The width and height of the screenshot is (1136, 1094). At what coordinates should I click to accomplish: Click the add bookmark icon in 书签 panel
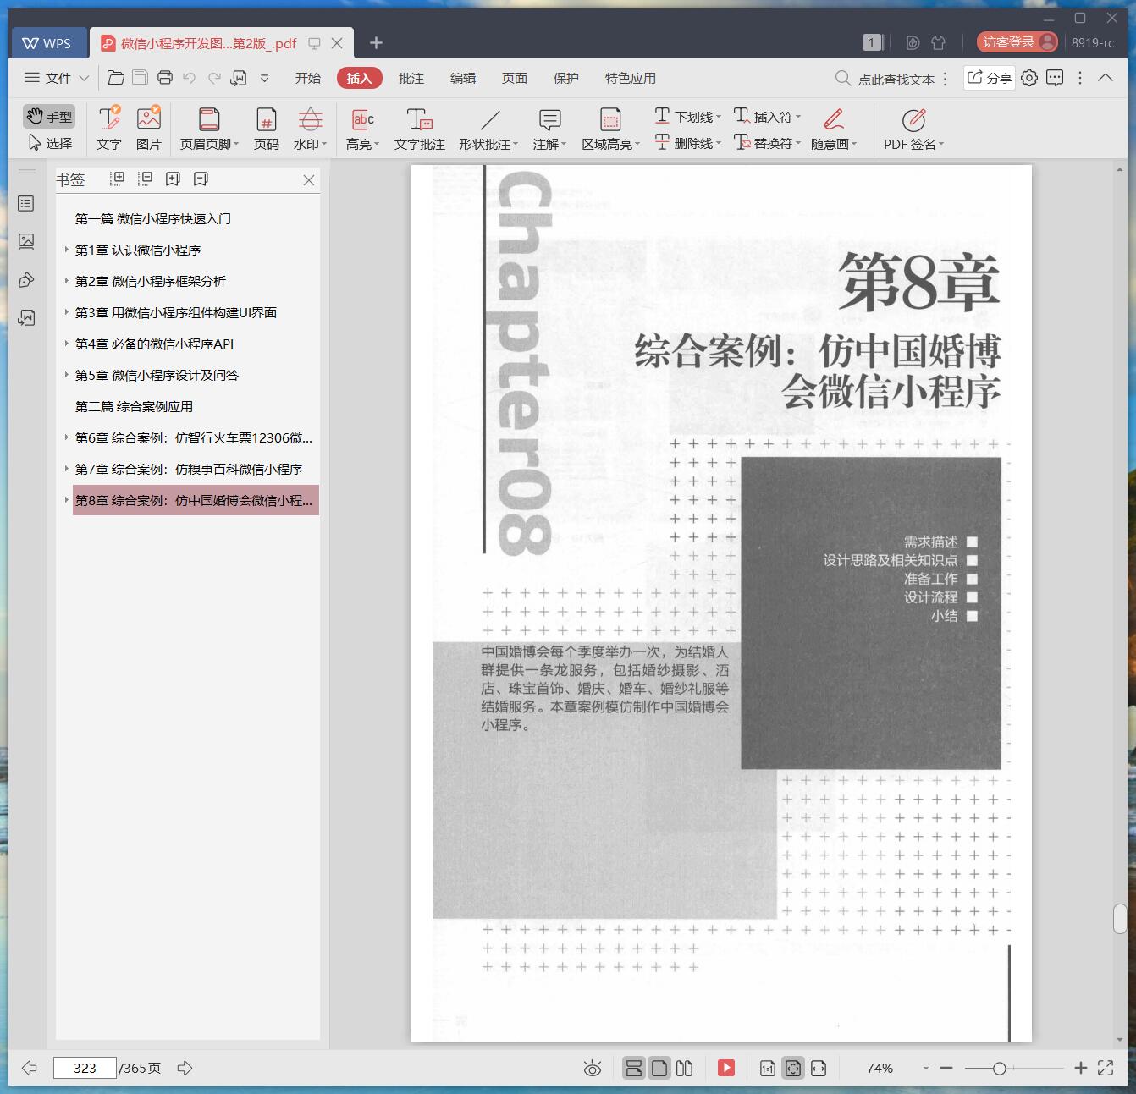coord(174,179)
